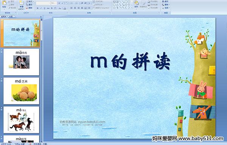The width and height of the screenshot is (227, 145).
Task: Open the font size dropdown showing 50
Action: tap(54, 3)
